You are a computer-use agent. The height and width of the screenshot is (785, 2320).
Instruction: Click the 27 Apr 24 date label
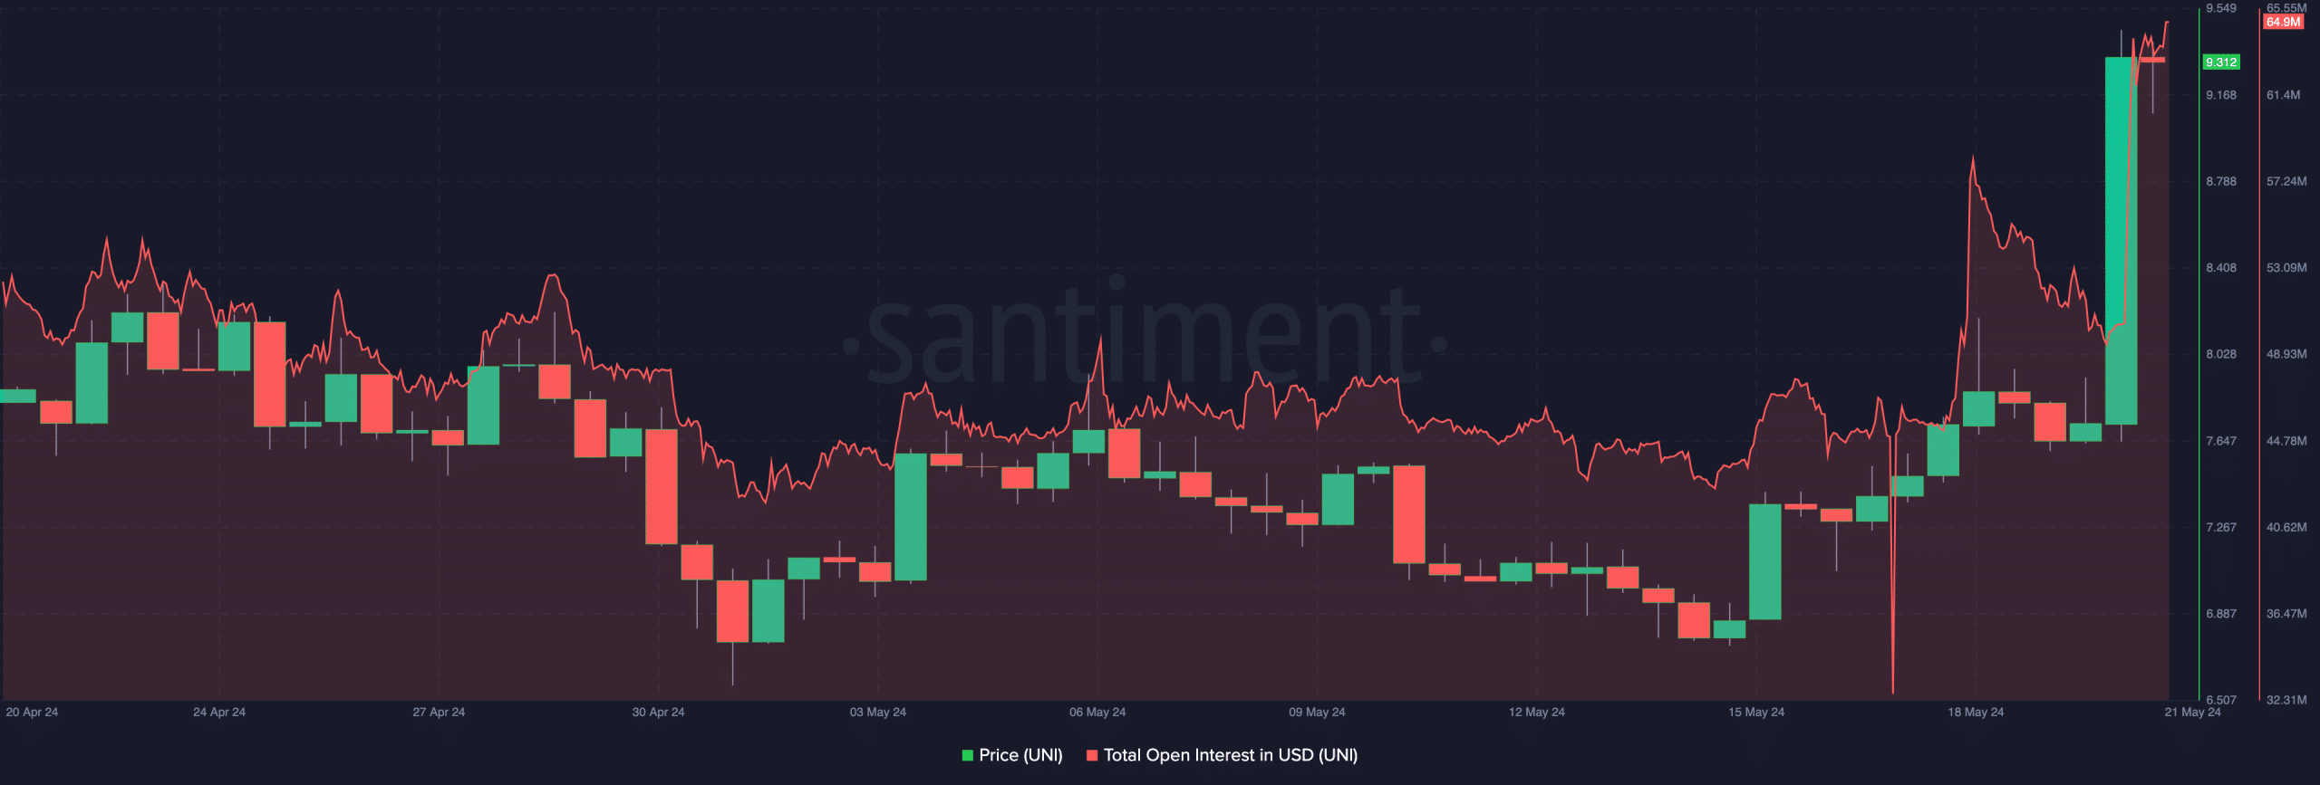click(x=439, y=712)
